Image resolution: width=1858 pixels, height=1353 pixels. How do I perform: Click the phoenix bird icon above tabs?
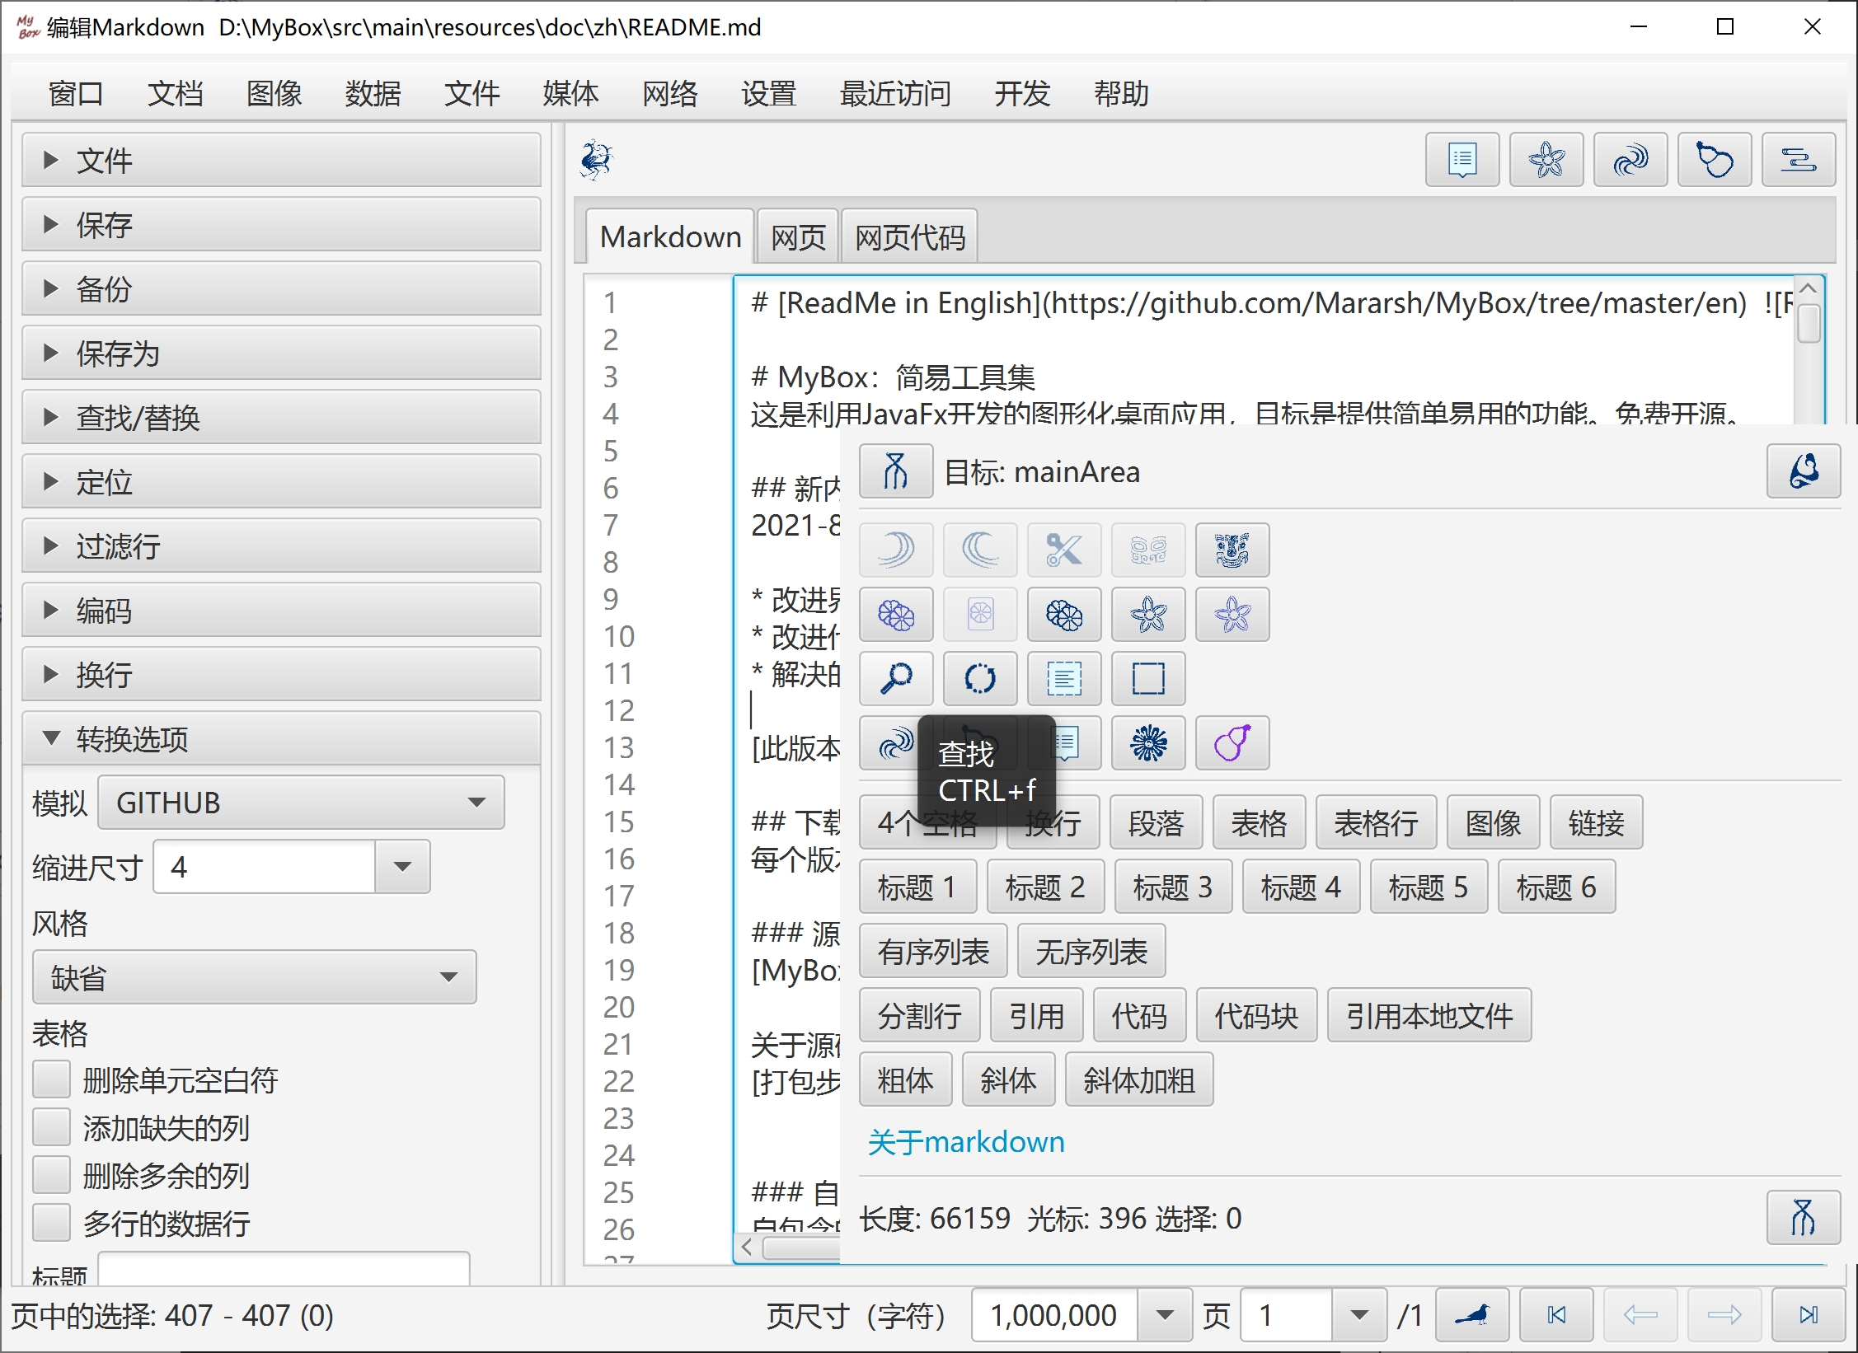pyautogui.click(x=597, y=159)
